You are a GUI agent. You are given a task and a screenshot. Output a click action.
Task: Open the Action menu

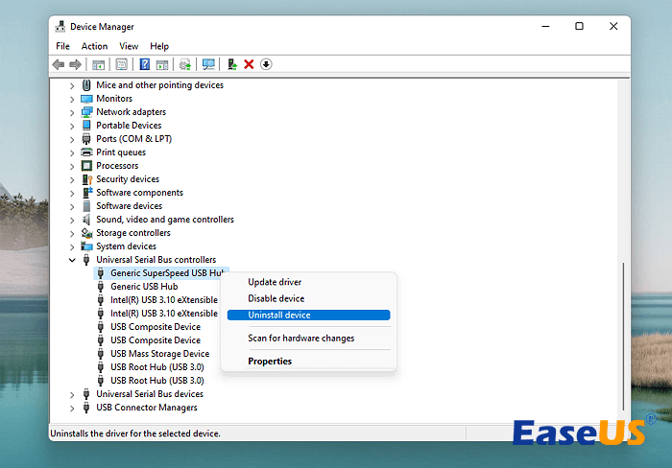click(x=94, y=46)
